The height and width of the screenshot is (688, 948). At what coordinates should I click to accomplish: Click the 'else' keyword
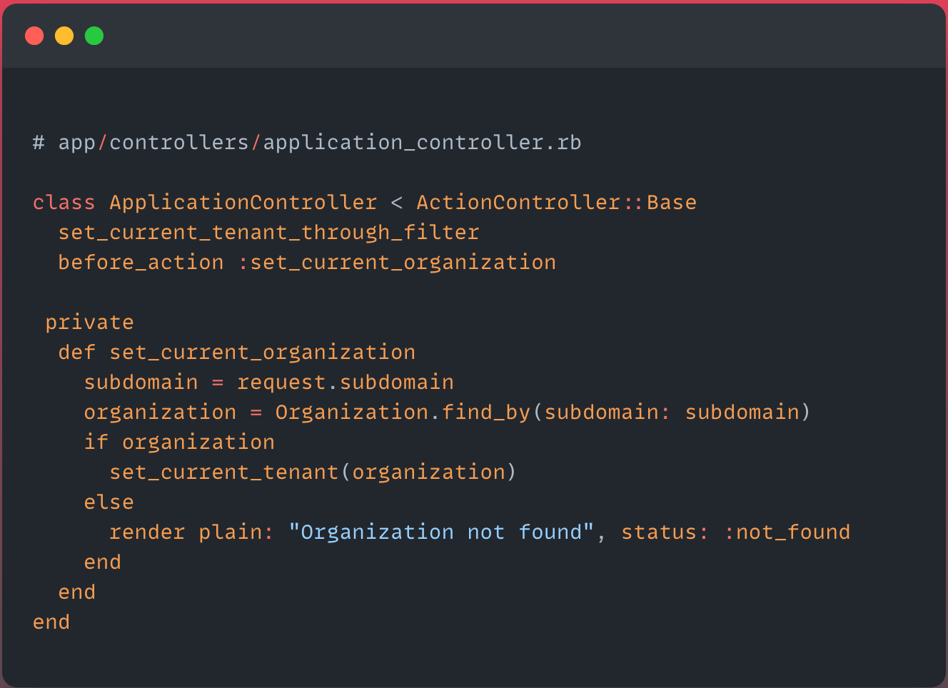point(109,502)
